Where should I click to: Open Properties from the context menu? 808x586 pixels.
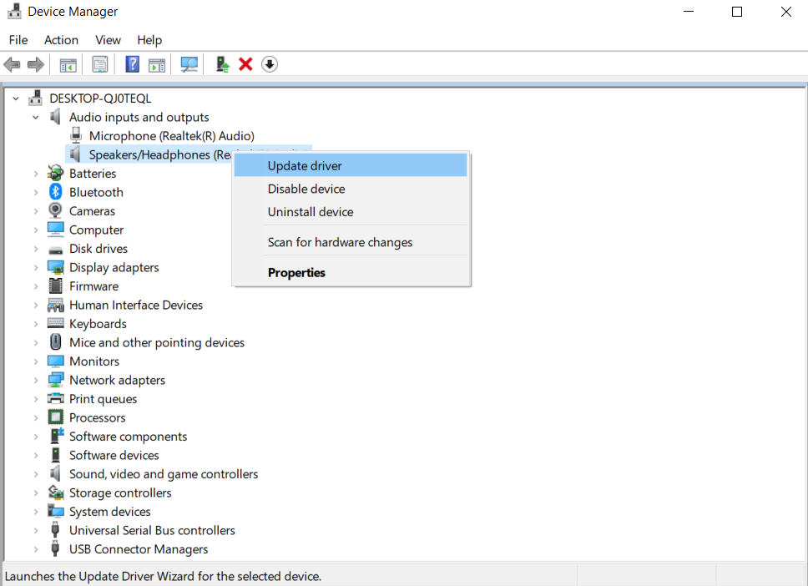tap(296, 273)
